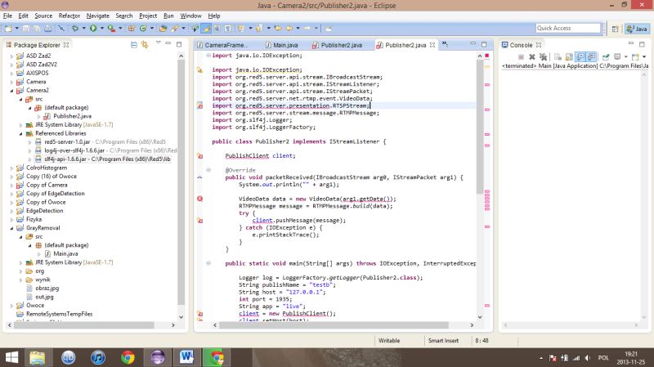The height and width of the screenshot is (367, 654).
Task: Toggle Pin Console
Action: (x=606, y=56)
